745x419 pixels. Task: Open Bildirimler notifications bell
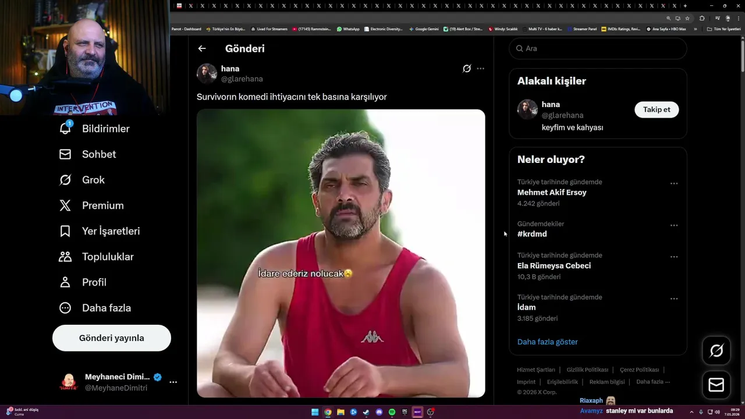[x=65, y=128]
